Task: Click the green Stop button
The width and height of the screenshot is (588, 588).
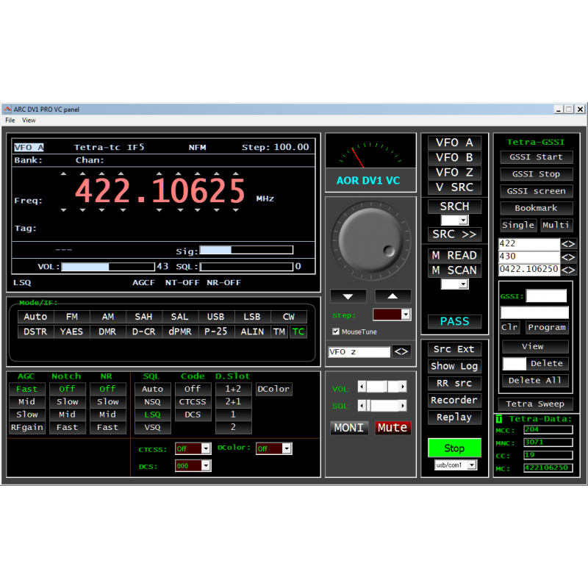Action: 454,448
